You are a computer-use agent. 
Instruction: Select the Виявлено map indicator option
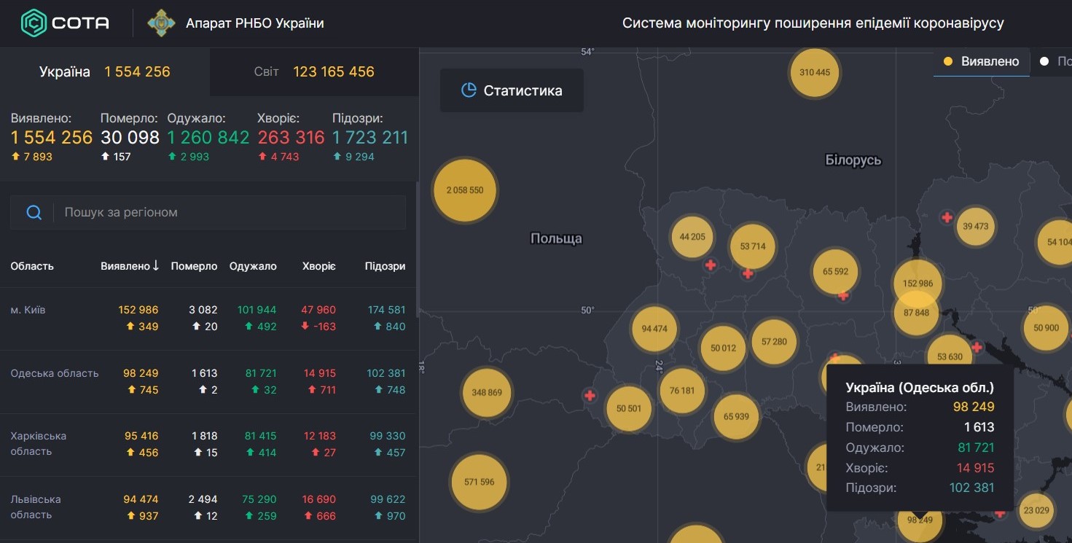coord(982,61)
